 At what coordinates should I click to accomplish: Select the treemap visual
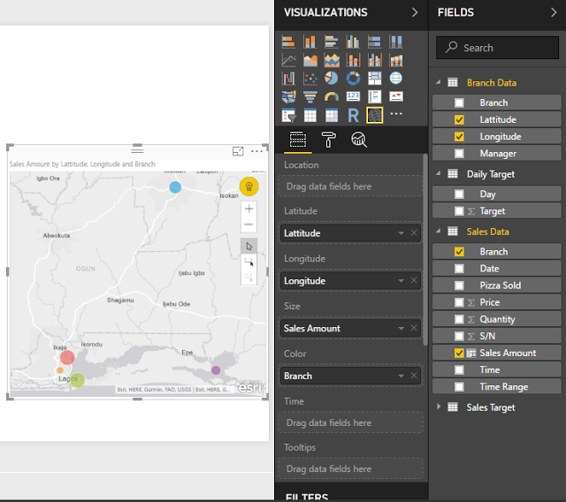(x=375, y=78)
